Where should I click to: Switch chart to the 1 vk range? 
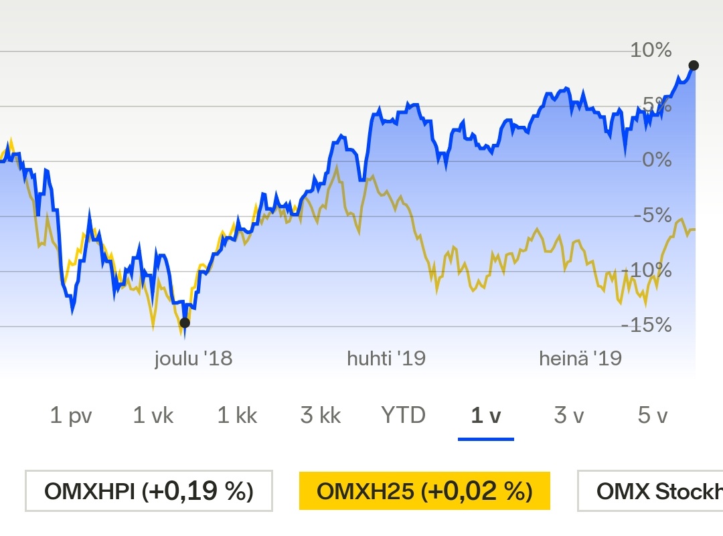tap(153, 416)
